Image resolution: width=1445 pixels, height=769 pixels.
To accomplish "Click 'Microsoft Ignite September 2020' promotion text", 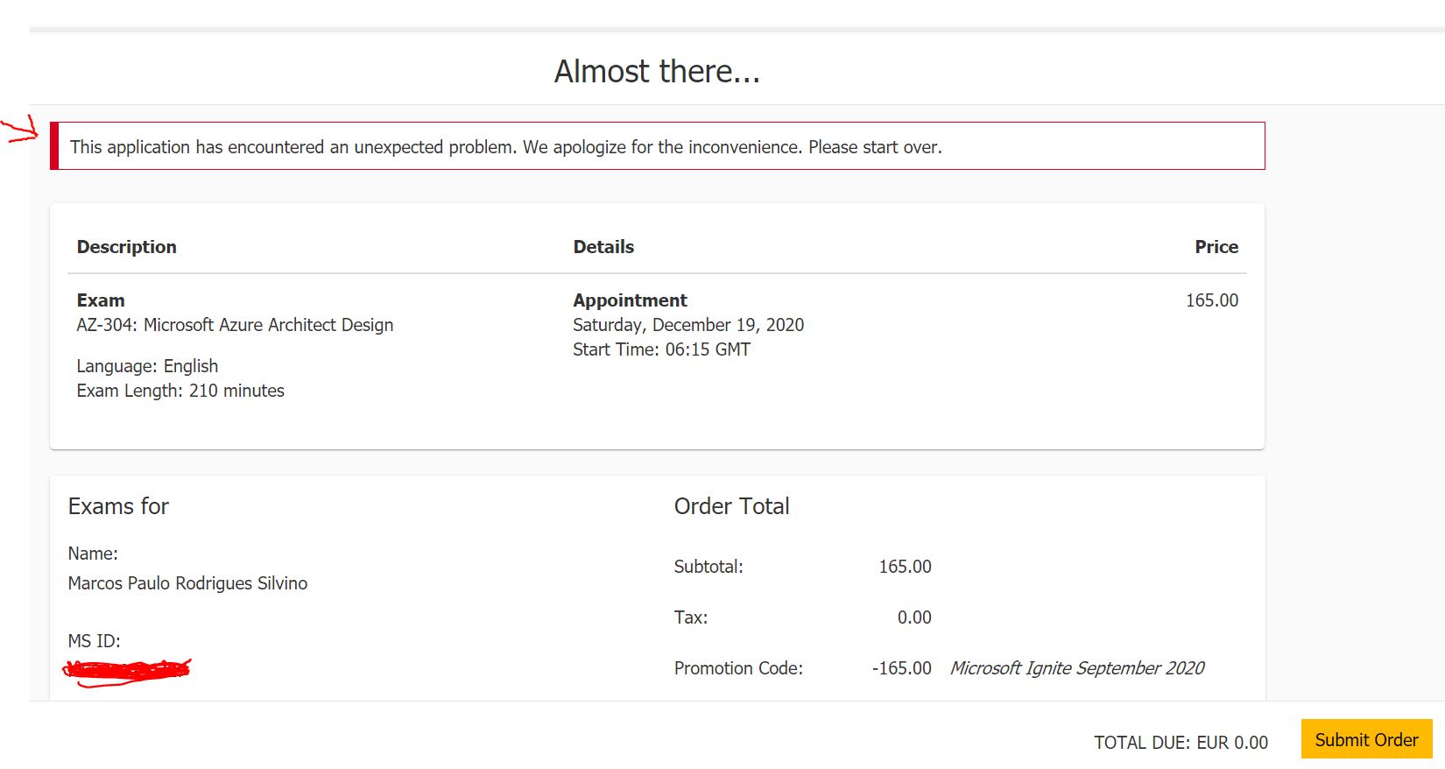I will click(x=1077, y=668).
